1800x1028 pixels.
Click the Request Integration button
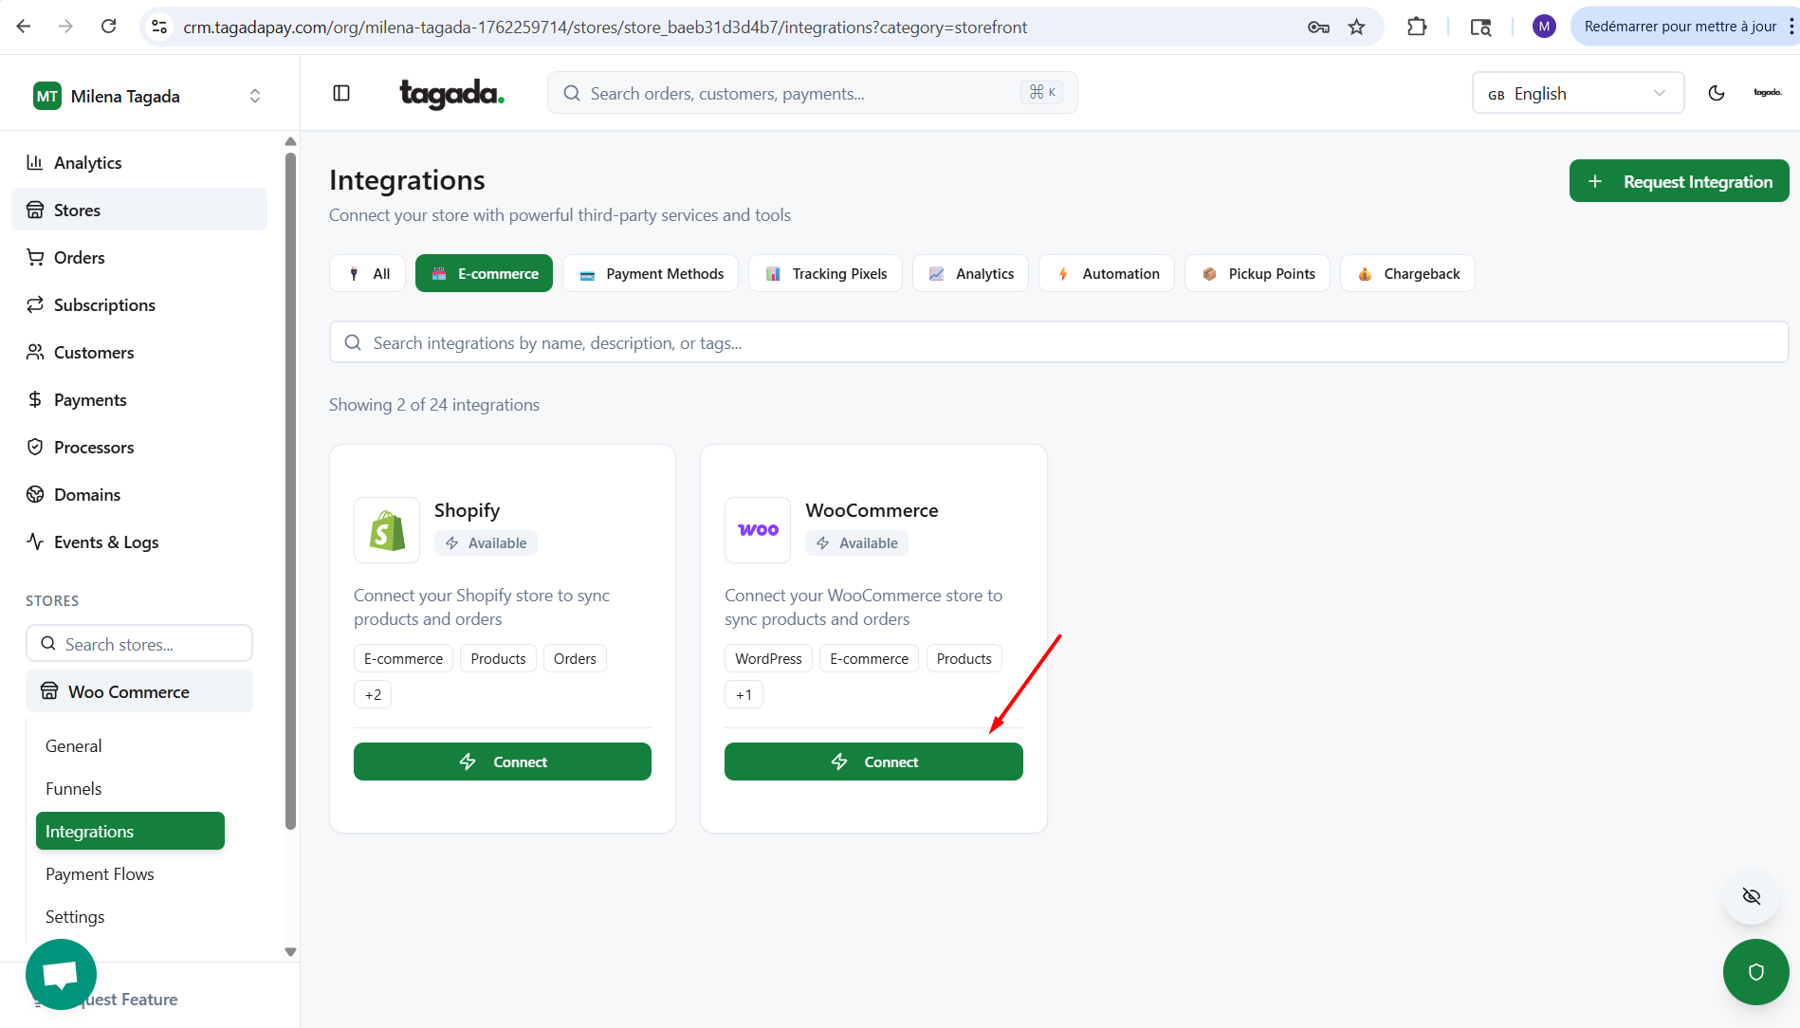1679,181
